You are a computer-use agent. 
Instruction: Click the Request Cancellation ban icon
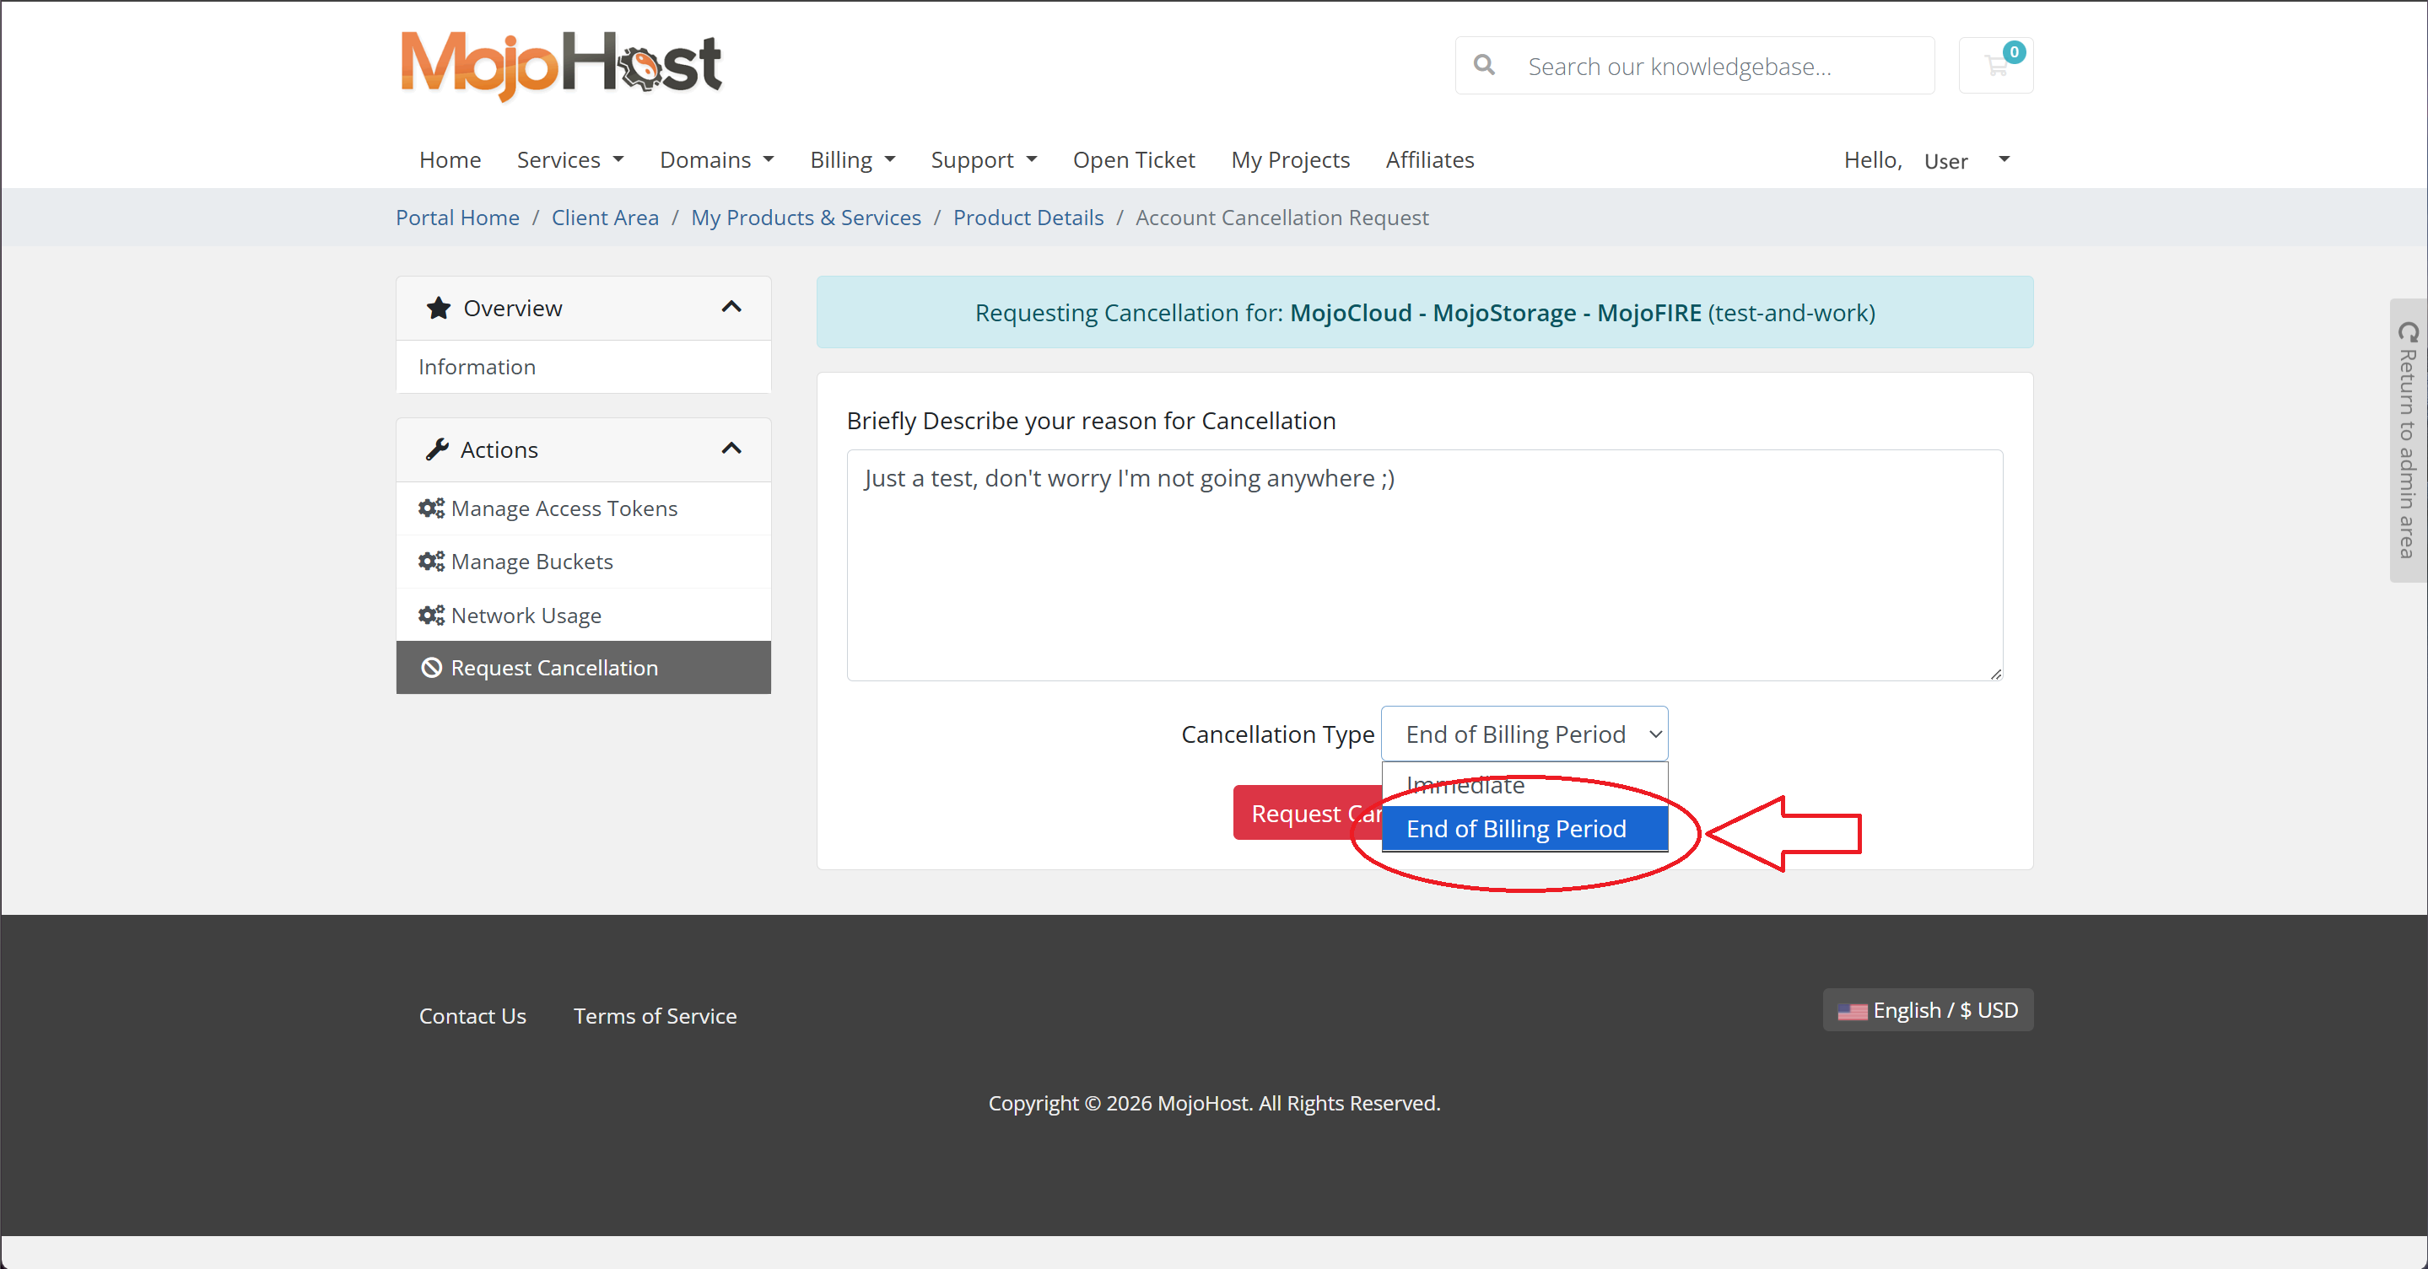point(431,668)
